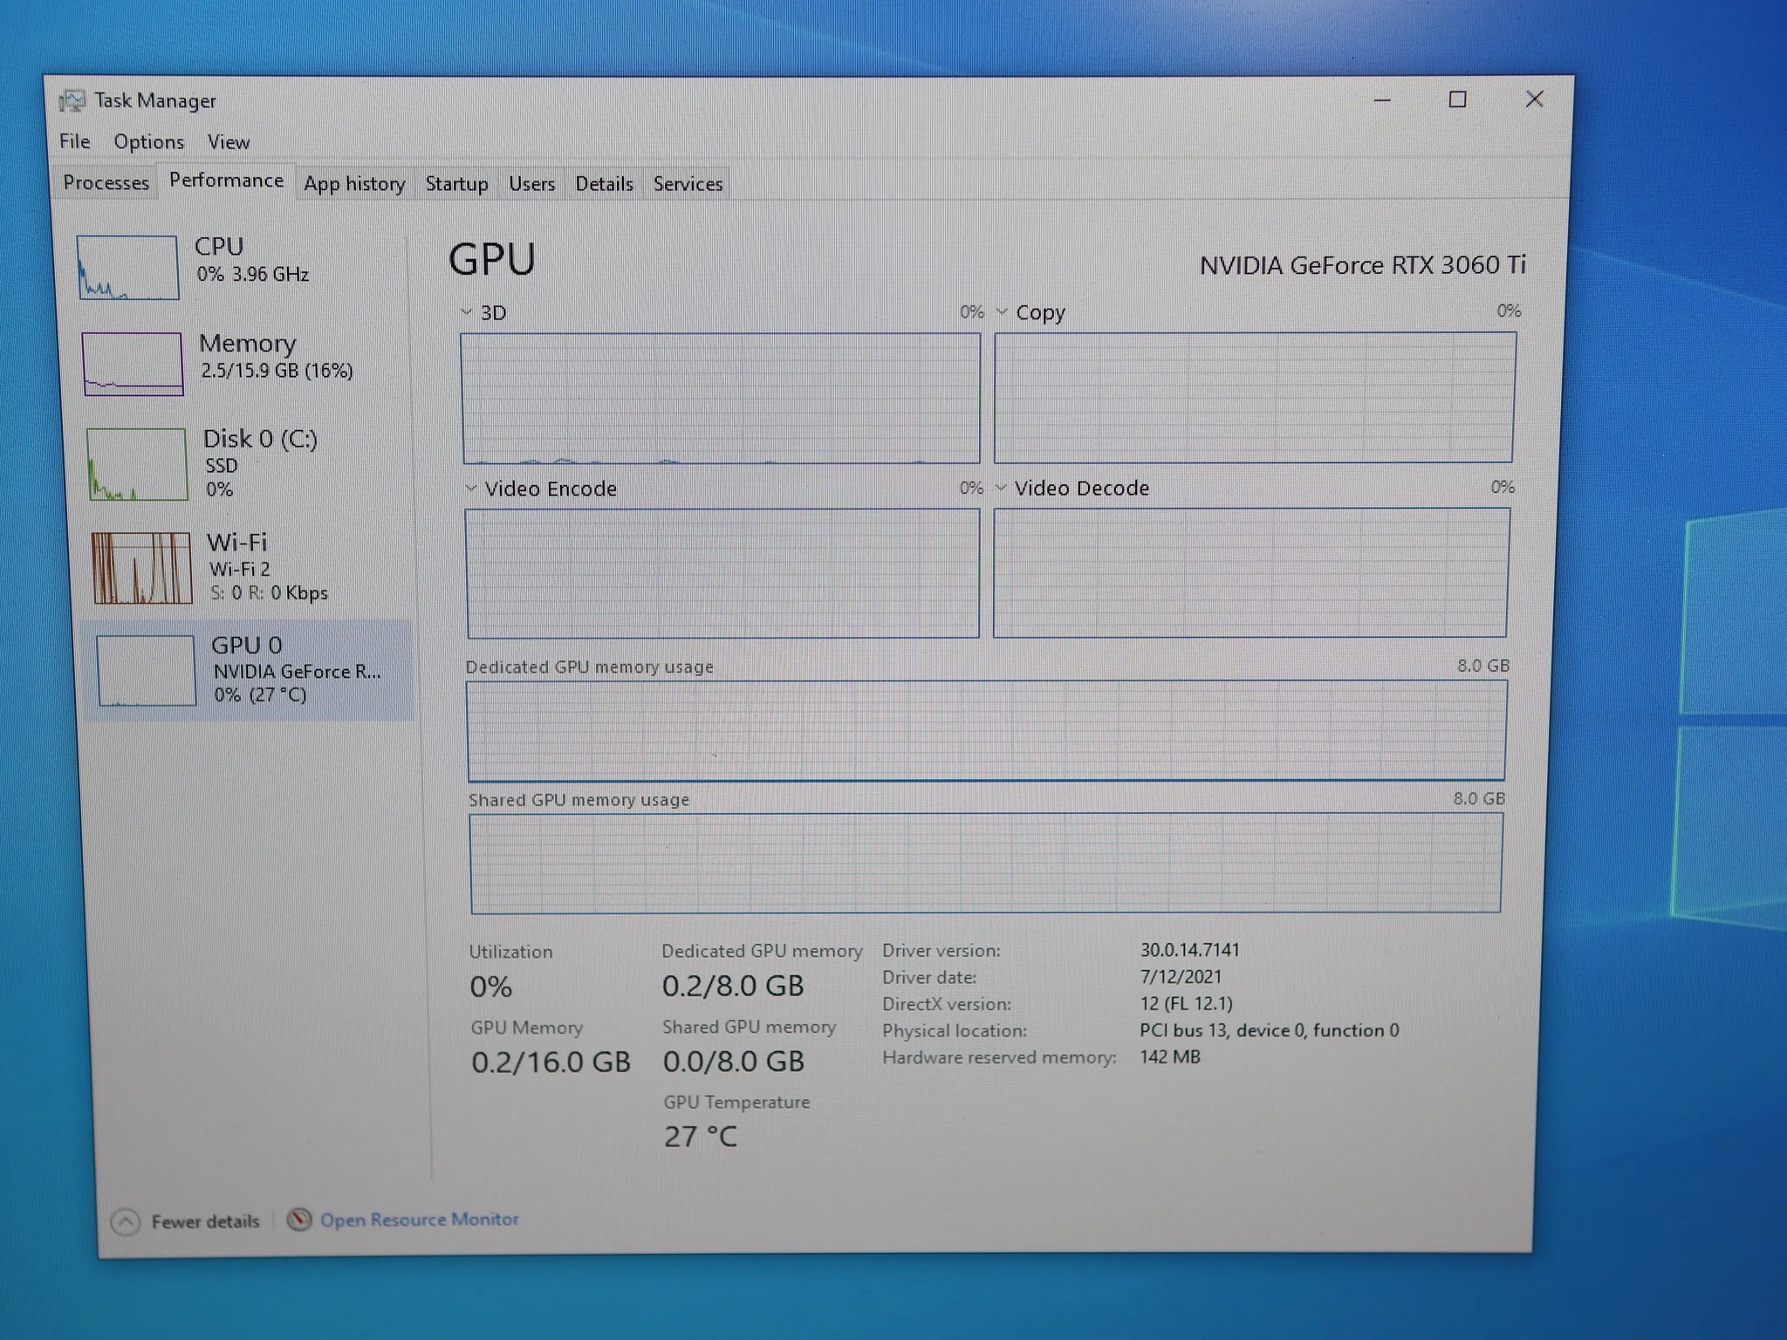Image resolution: width=1787 pixels, height=1340 pixels.
Task: Click the Dedicated GPU memory usage graph
Action: (986, 730)
